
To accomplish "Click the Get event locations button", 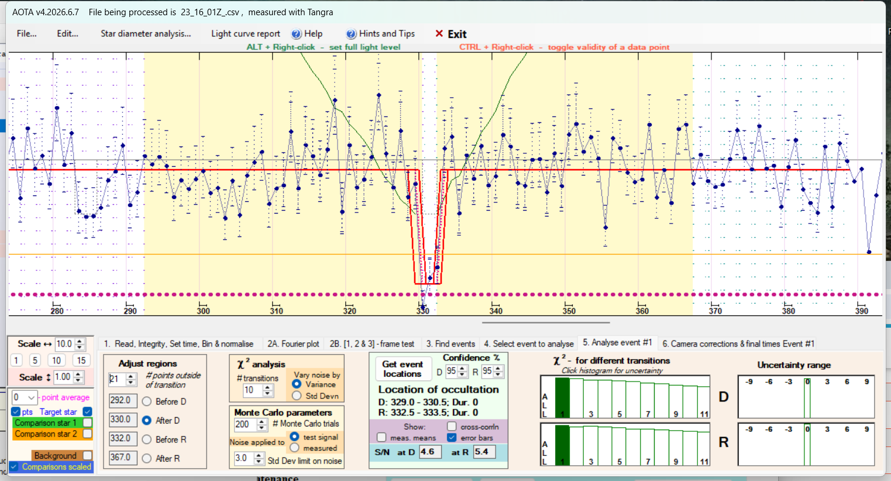I will coord(403,369).
